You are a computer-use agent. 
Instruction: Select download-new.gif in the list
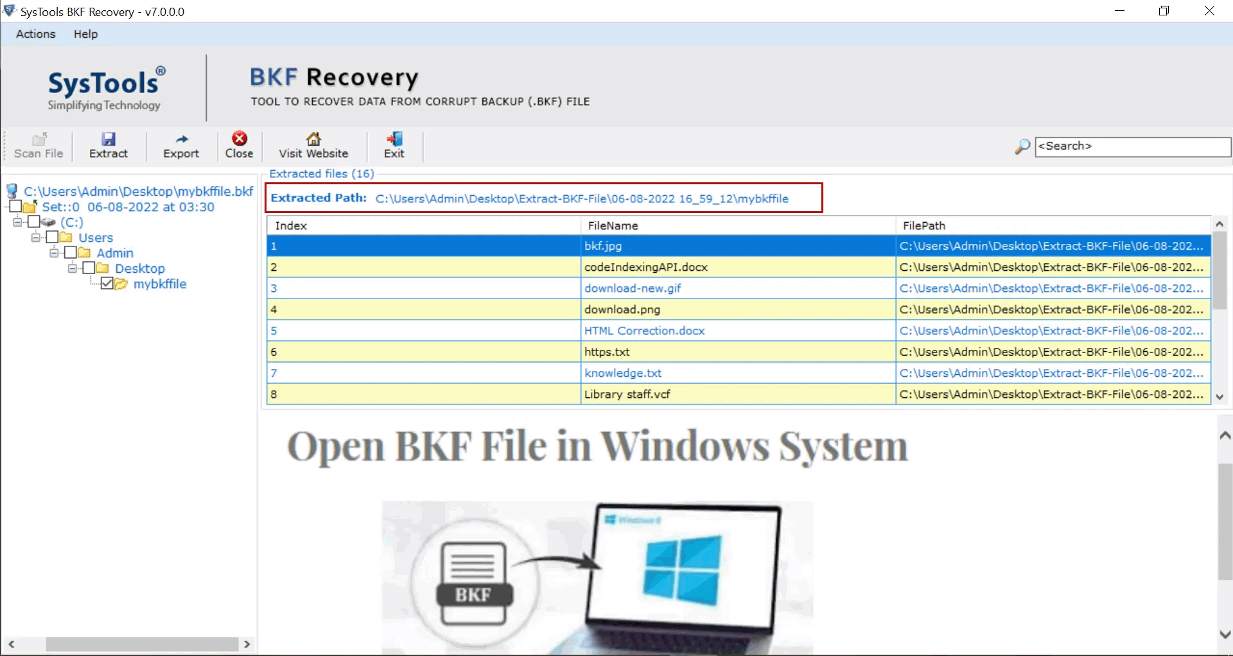(633, 288)
